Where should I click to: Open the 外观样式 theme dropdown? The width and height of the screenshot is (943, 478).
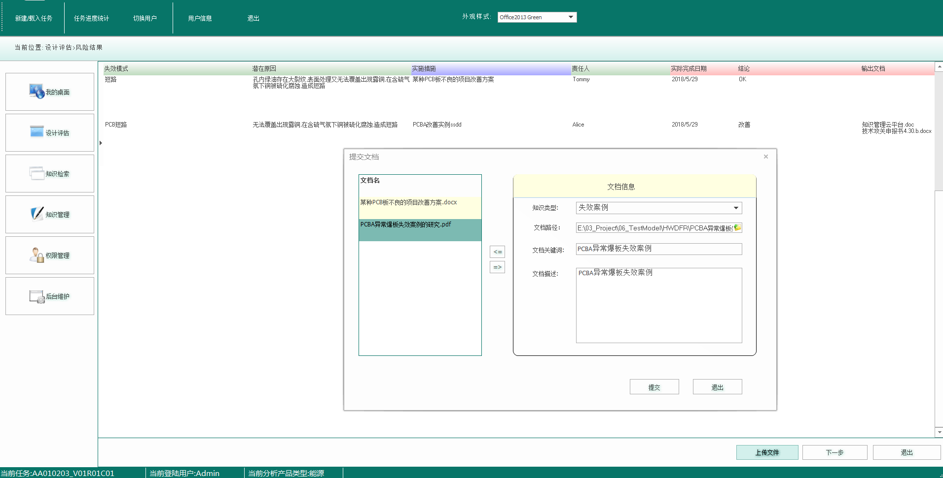[x=571, y=17]
